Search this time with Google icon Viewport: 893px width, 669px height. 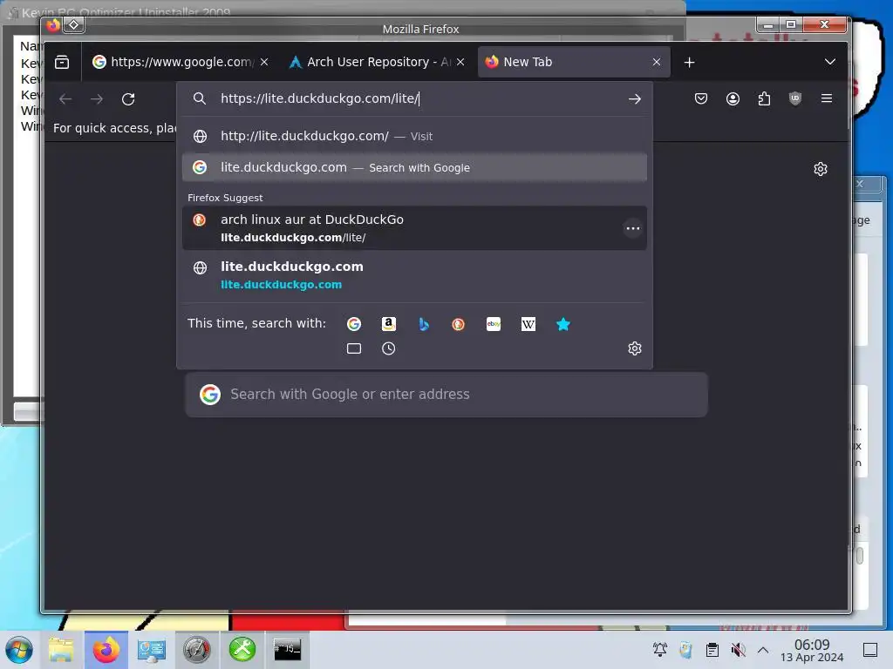[x=354, y=324]
